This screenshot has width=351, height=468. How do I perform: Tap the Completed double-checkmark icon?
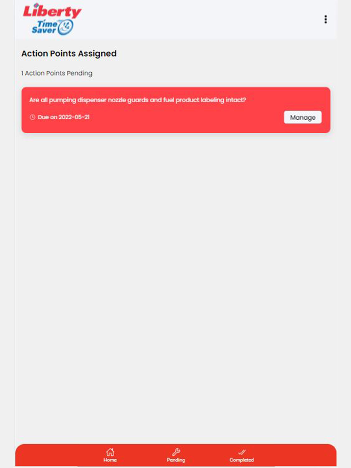coord(241,452)
